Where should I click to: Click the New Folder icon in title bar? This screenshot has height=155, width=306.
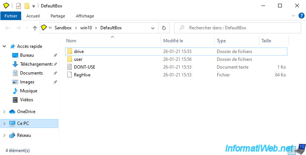[x=27, y=6]
